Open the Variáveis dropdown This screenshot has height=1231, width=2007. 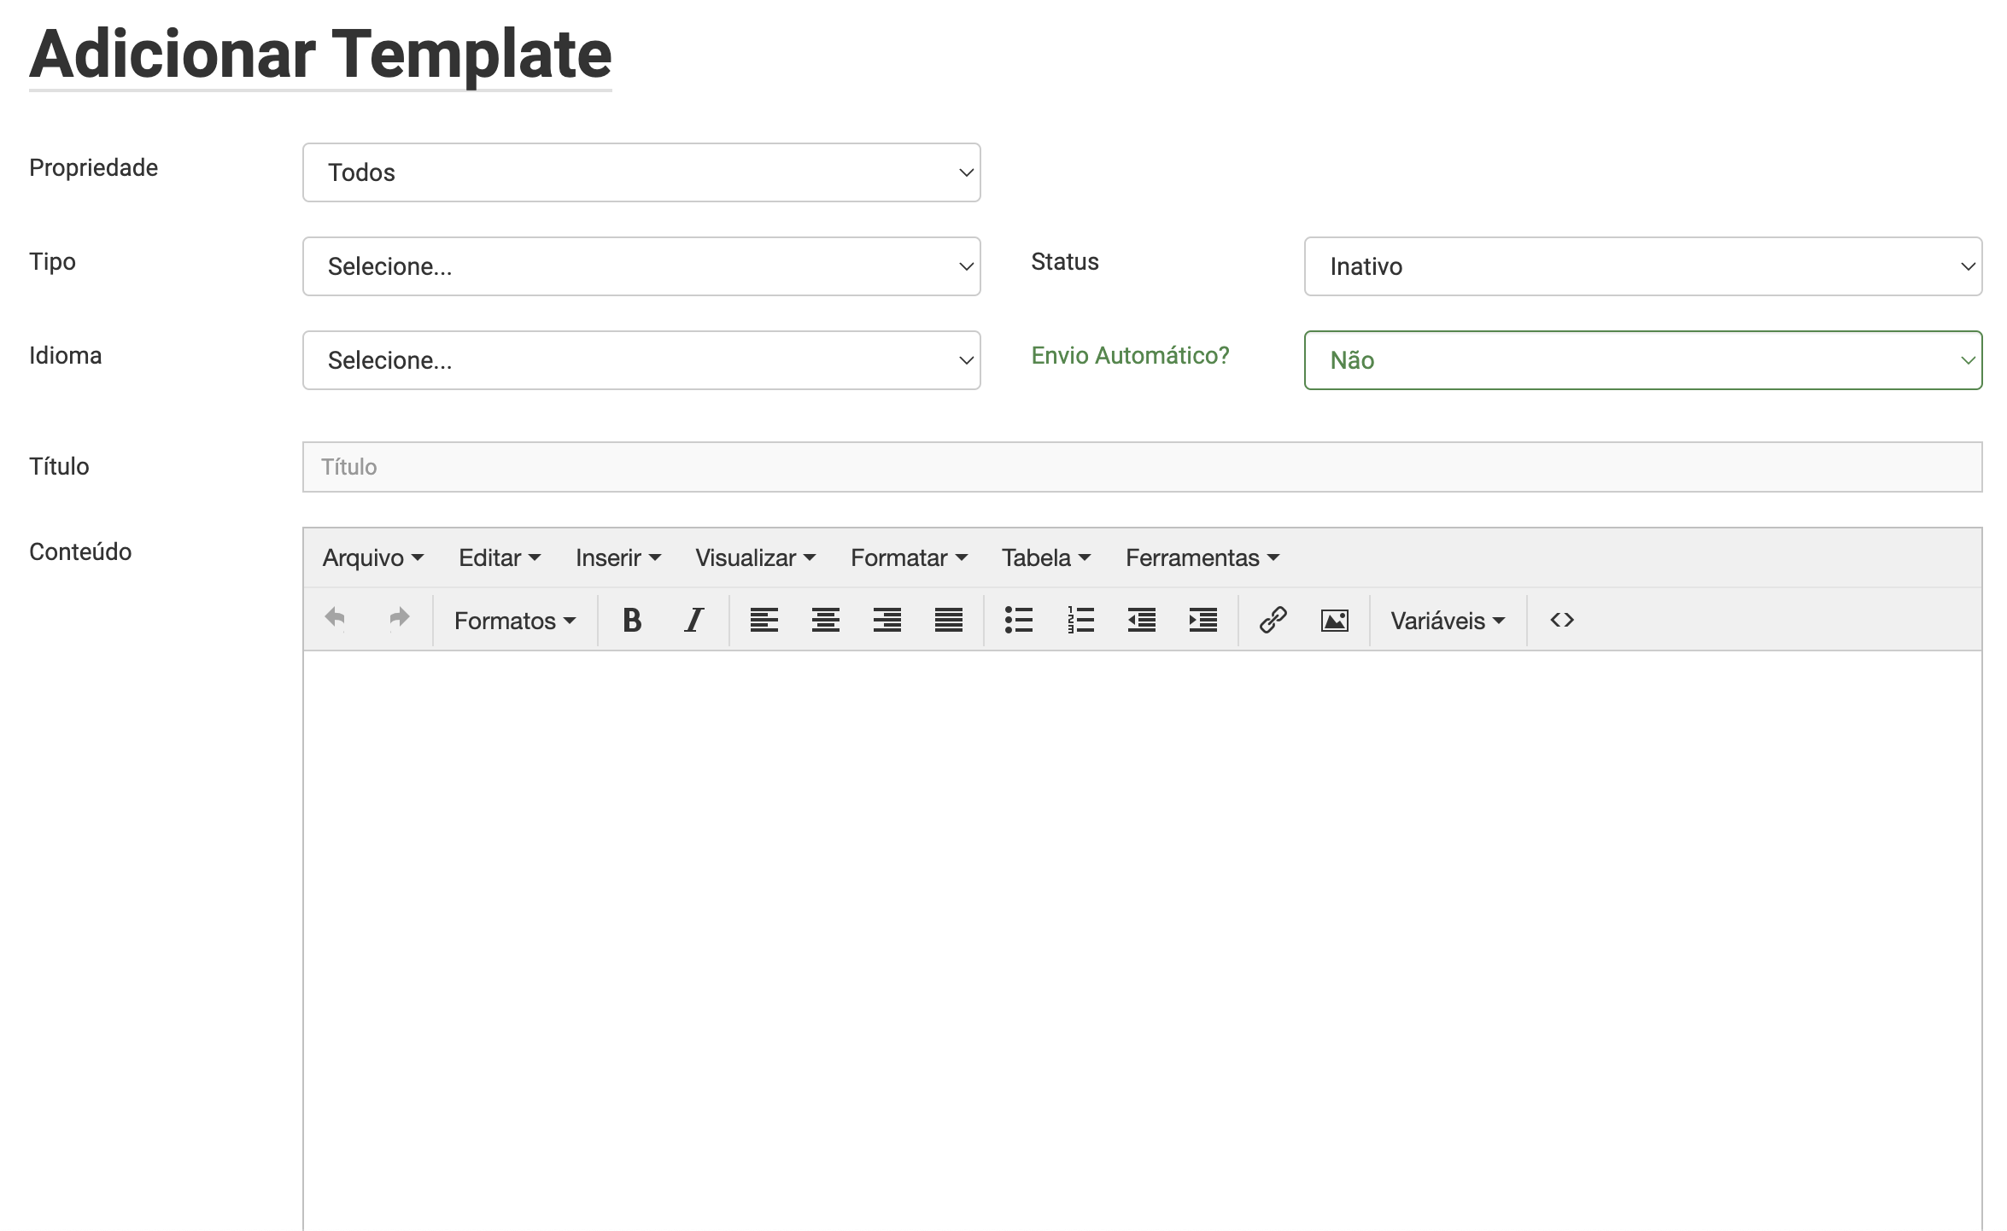coord(1448,621)
